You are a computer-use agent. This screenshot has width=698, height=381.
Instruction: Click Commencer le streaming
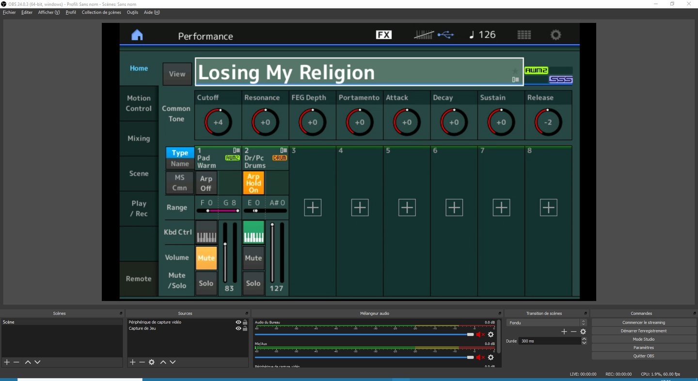tap(643, 323)
